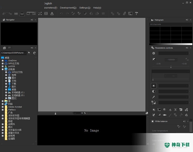
Task: Click the checkmark reservation toolbar icon
Action: pyautogui.click(x=103, y=13)
